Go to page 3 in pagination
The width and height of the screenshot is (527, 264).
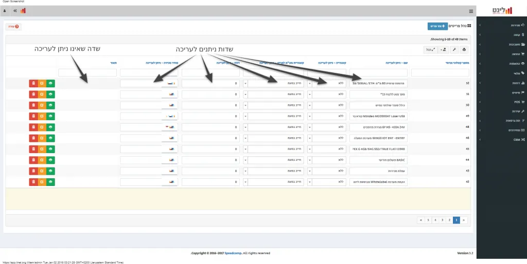coord(442,220)
